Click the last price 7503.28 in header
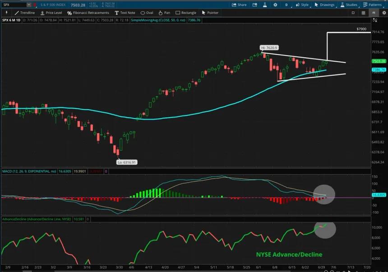Screen dimensions: 388x272 tap(78, 5)
